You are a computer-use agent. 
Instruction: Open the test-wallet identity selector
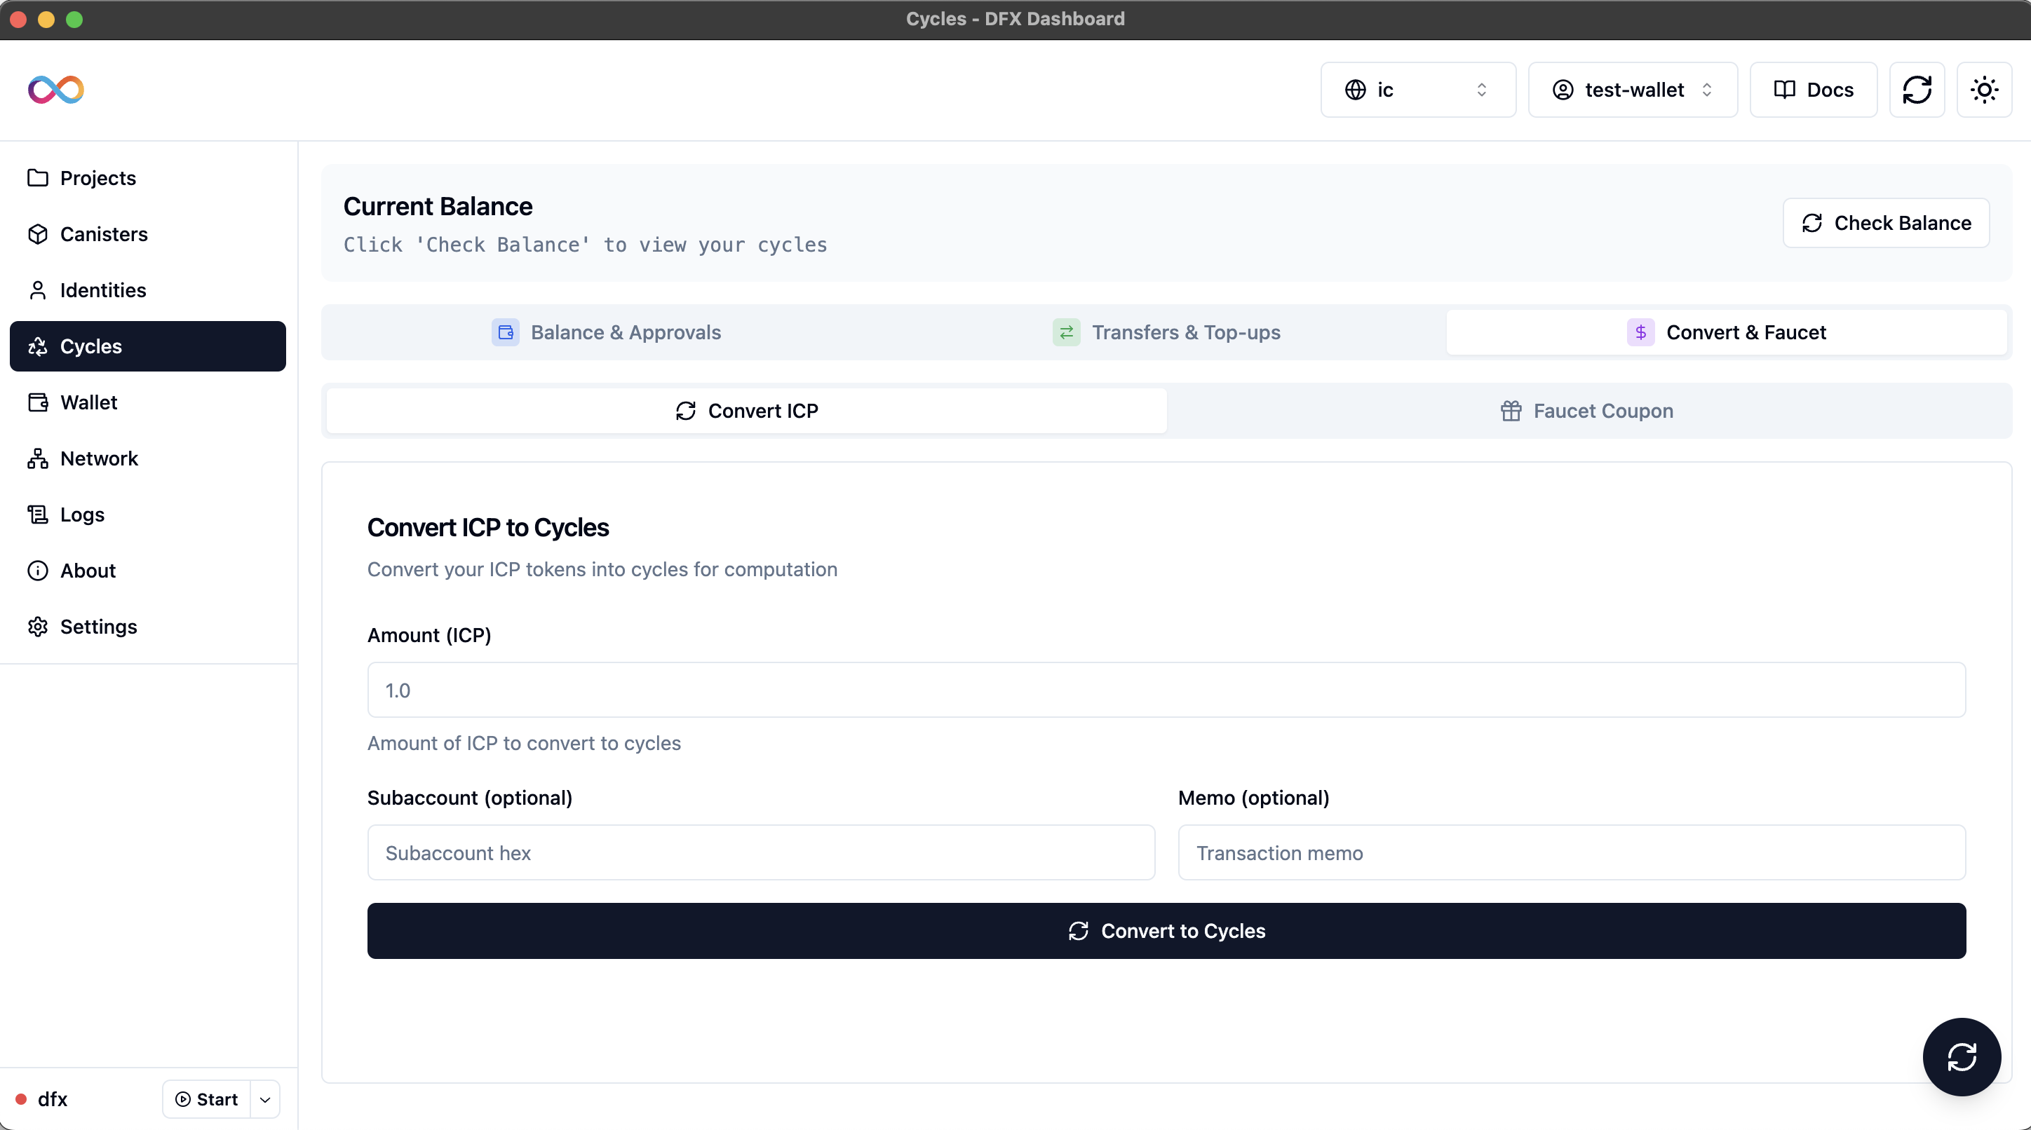pos(1632,90)
